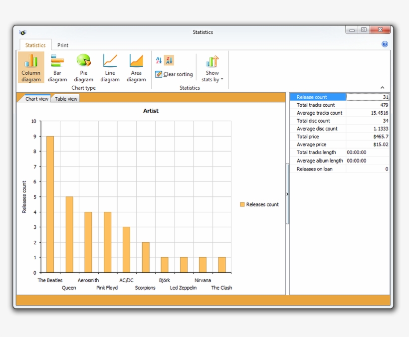The image size is (409, 337).
Task: Close the Statistics window
Action: 380,30
